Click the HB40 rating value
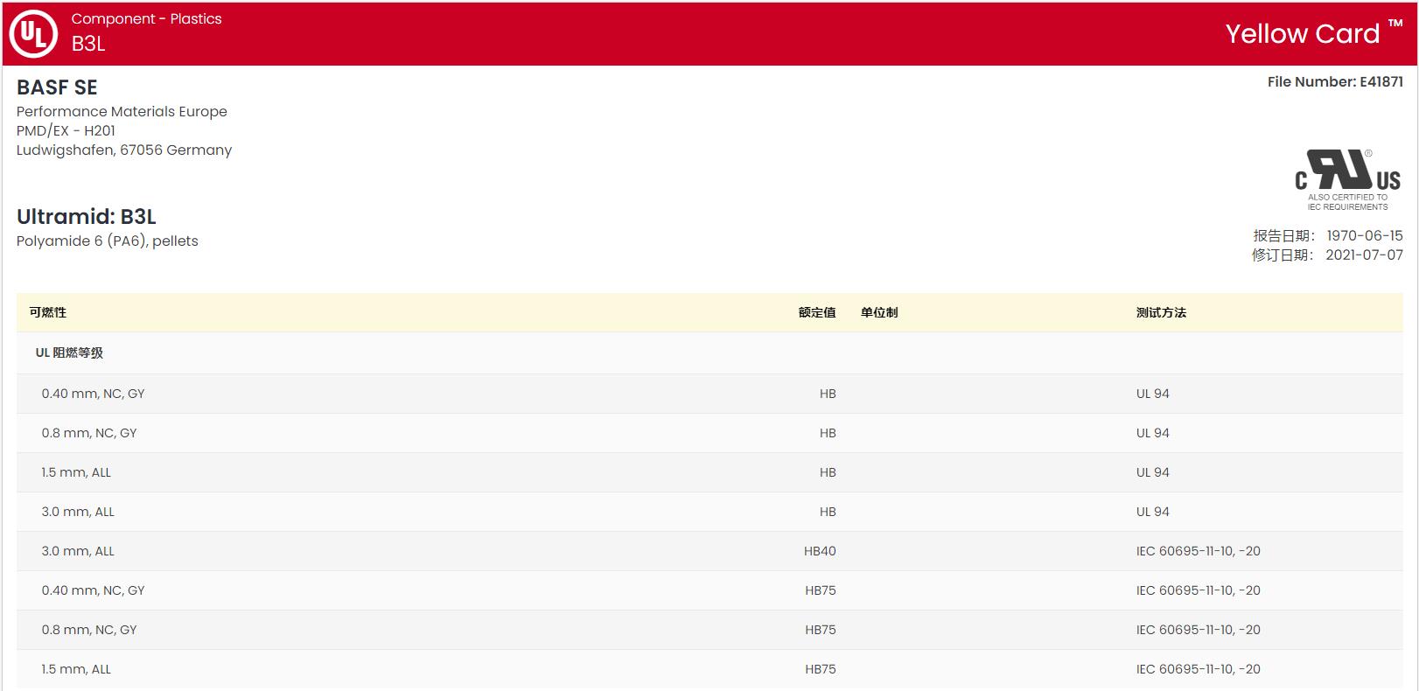This screenshot has width=1419, height=691. 820,551
